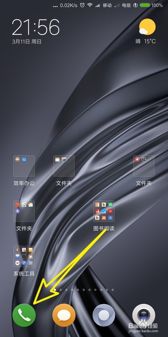Image resolution: width=168 pixels, height=337 pixels.
Task: Tap the 移动 carrier label in status bar
Action: 107,5
